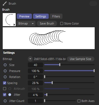The image size is (99, 105).
Task: Click the Use Sample Size button
Action: [81, 59]
